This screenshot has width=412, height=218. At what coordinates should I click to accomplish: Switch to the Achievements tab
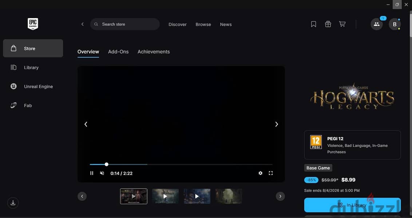click(154, 52)
